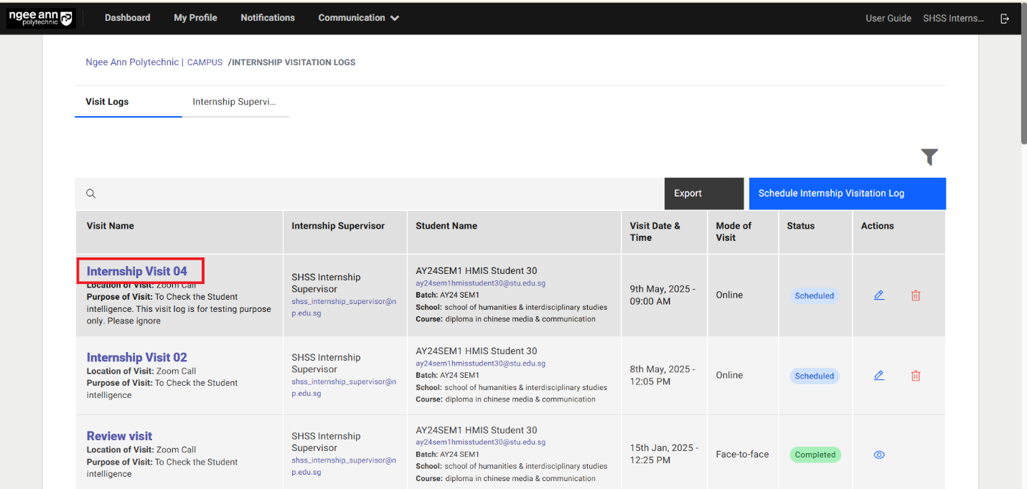
Task: Click the filter funnel icon
Action: click(929, 157)
